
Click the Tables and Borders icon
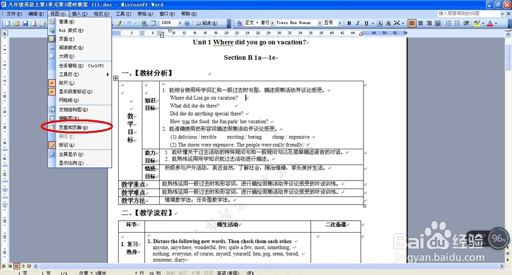pyautogui.click(x=153, y=23)
